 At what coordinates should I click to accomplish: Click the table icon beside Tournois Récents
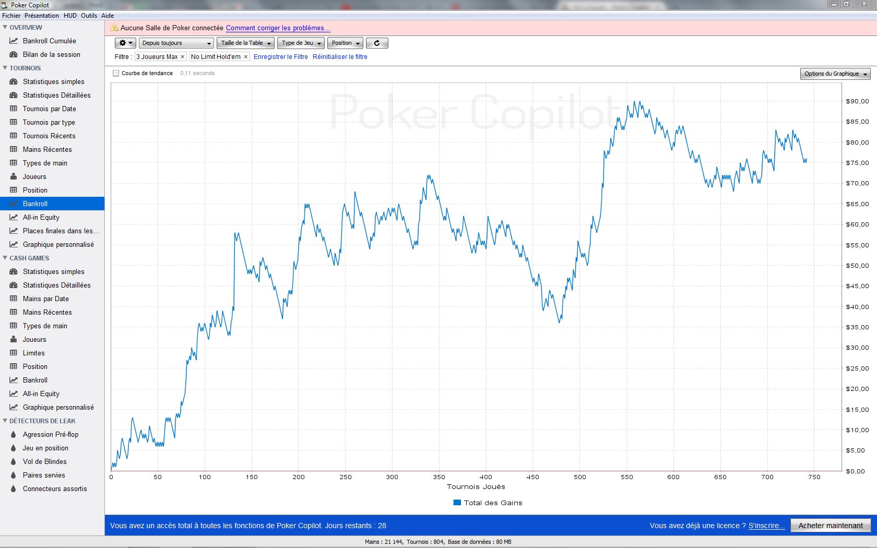point(14,136)
